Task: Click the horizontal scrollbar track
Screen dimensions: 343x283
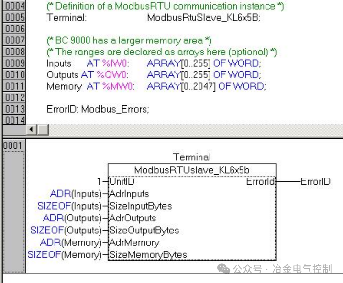Action: tap(196, 130)
